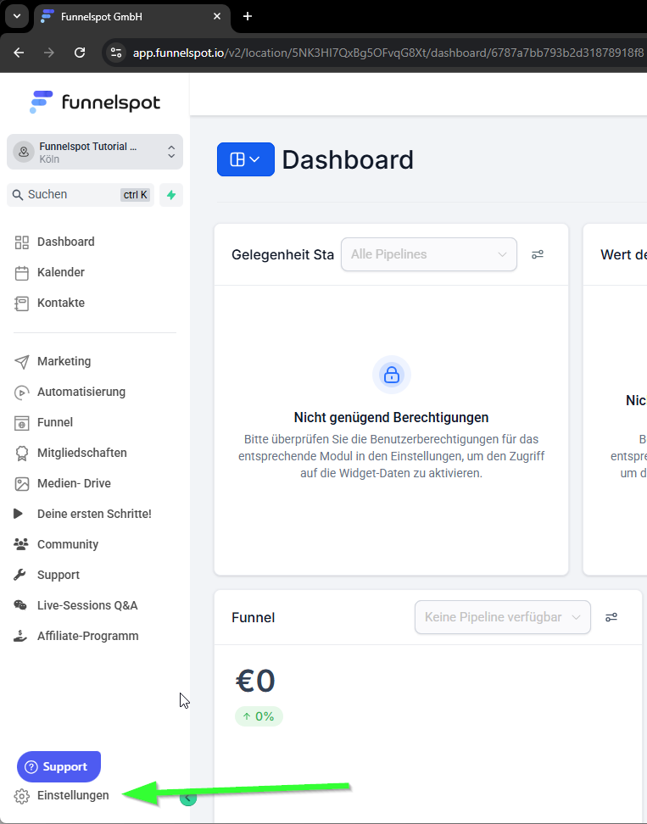Screen dimensions: 647x824
Task: Open Affiliate-Programm link
Action: (x=88, y=635)
